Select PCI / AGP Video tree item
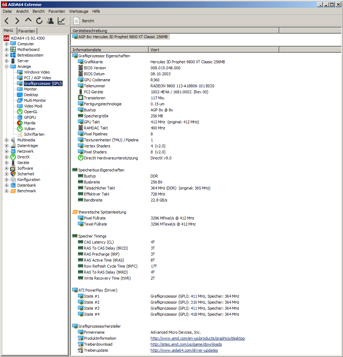This screenshot has height=357, width=343. [38, 78]
